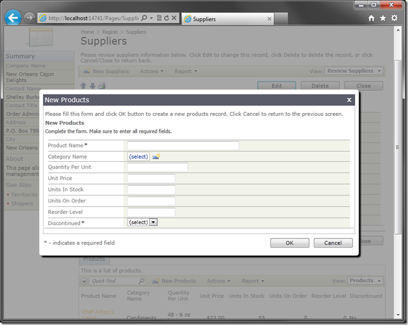This screenshot has height=325, width=408.
Task: Click the Category Name (select) link
Action: click(x=138, y=157)
